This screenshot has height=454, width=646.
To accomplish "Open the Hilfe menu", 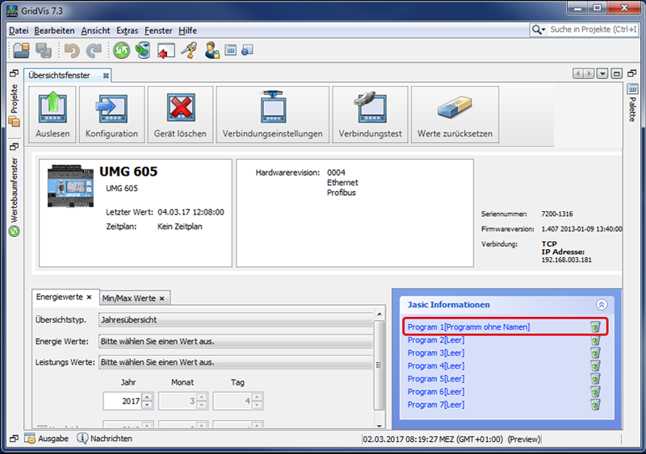I will pos(187,31).
